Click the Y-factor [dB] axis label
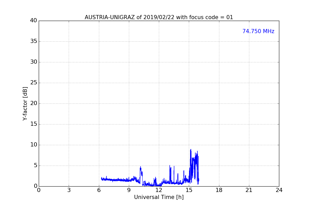 [x=25, y=103]
